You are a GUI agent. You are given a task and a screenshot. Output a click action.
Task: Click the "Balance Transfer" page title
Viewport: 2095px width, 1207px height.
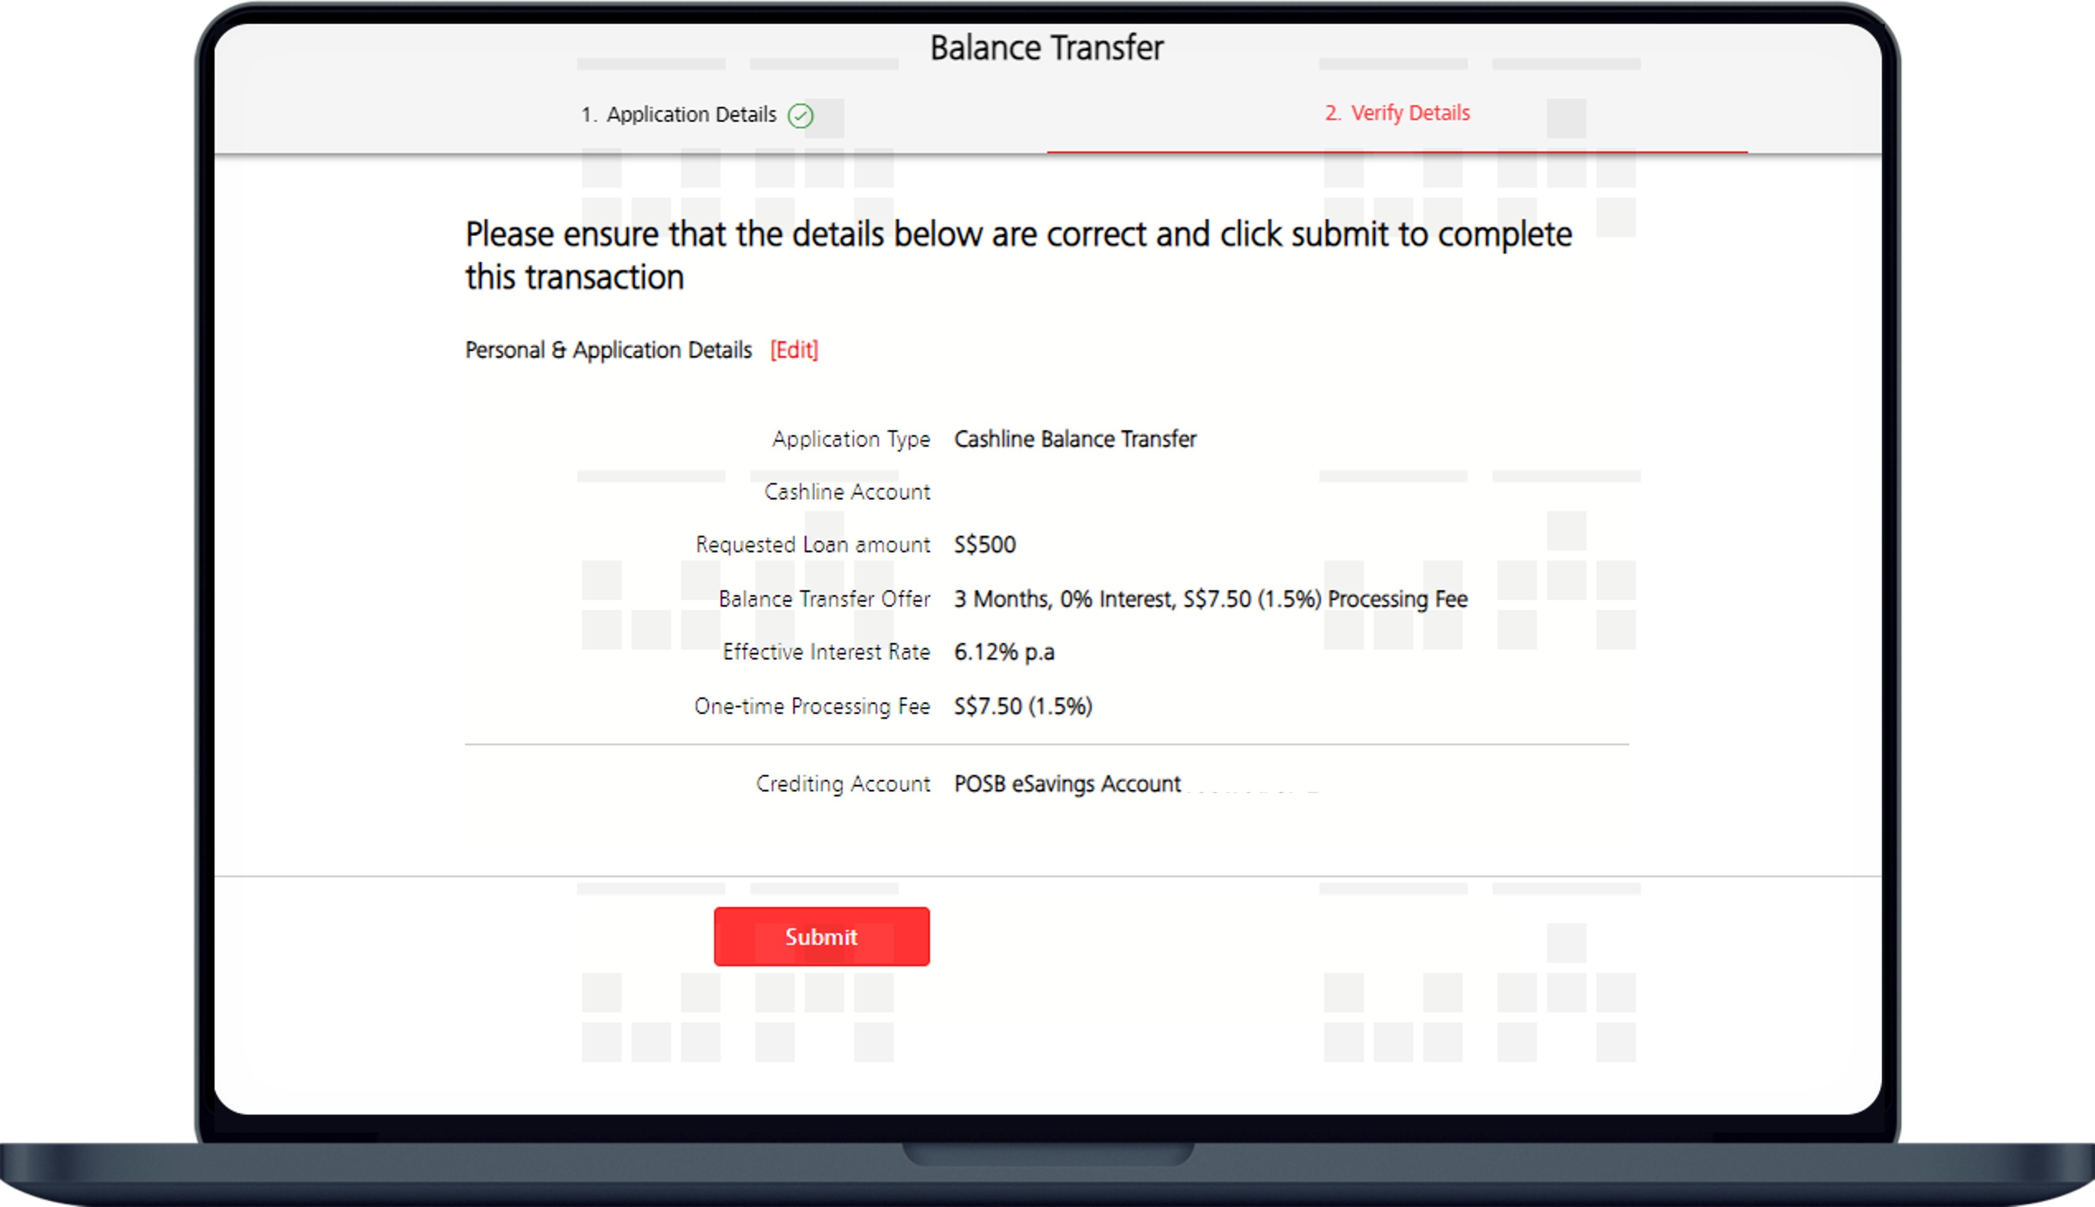1047,47
